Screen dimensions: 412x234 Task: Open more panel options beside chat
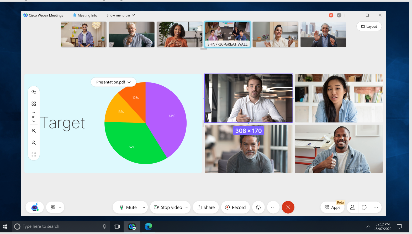tap(376, 207)
